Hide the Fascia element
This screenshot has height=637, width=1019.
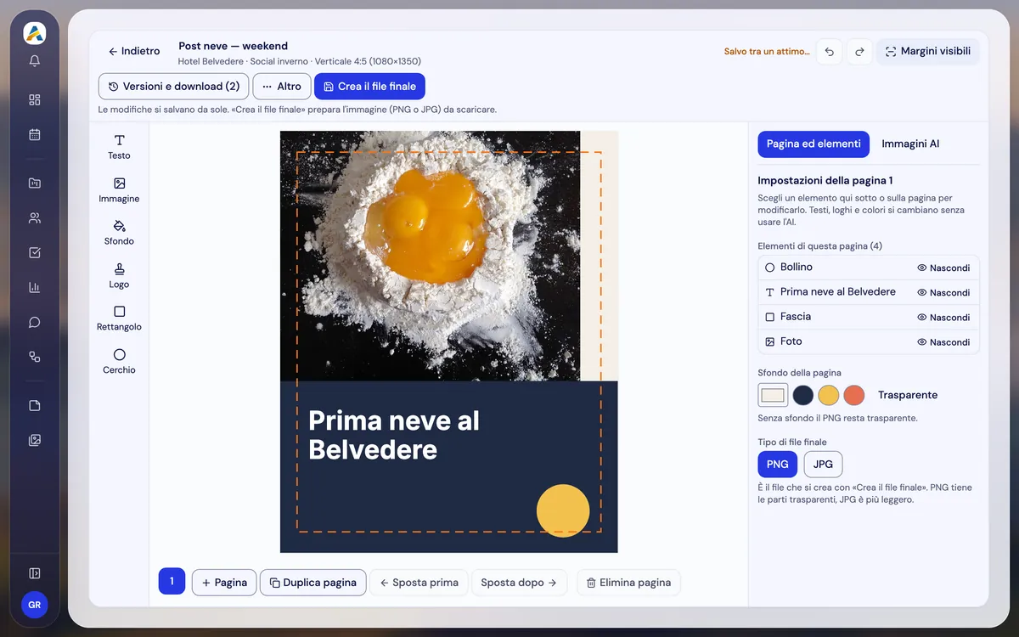tap(943, 317)
